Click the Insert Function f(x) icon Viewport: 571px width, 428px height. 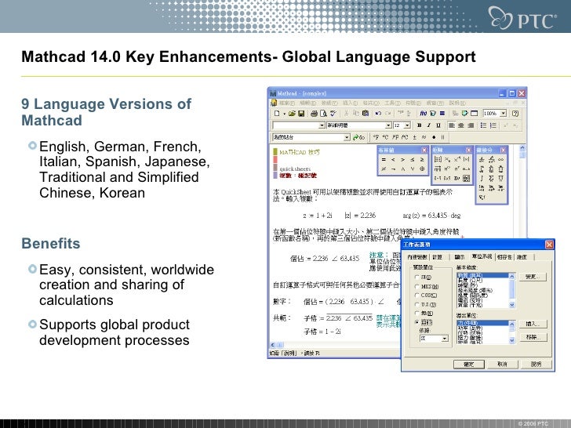pyautogui.click(x=424, y=114)
